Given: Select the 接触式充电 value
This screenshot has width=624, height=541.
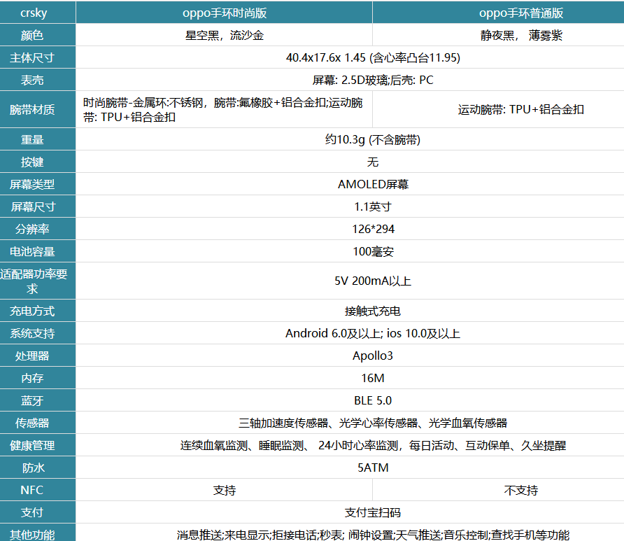Looking at the screenshot, I should pyautogui.click(x=373, y=311).
